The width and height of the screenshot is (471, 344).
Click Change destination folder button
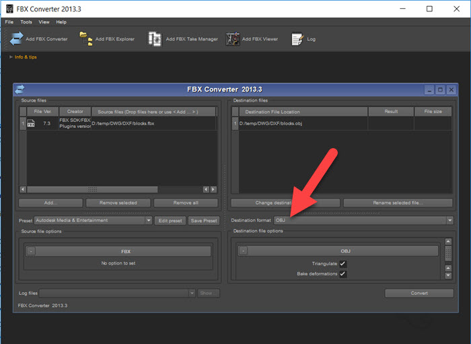[x=285, y=203]
